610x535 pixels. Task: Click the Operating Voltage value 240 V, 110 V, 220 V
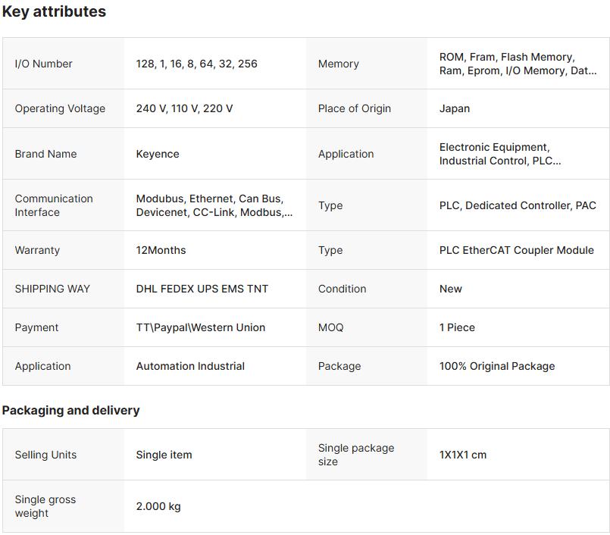click(x=184, y=108)
